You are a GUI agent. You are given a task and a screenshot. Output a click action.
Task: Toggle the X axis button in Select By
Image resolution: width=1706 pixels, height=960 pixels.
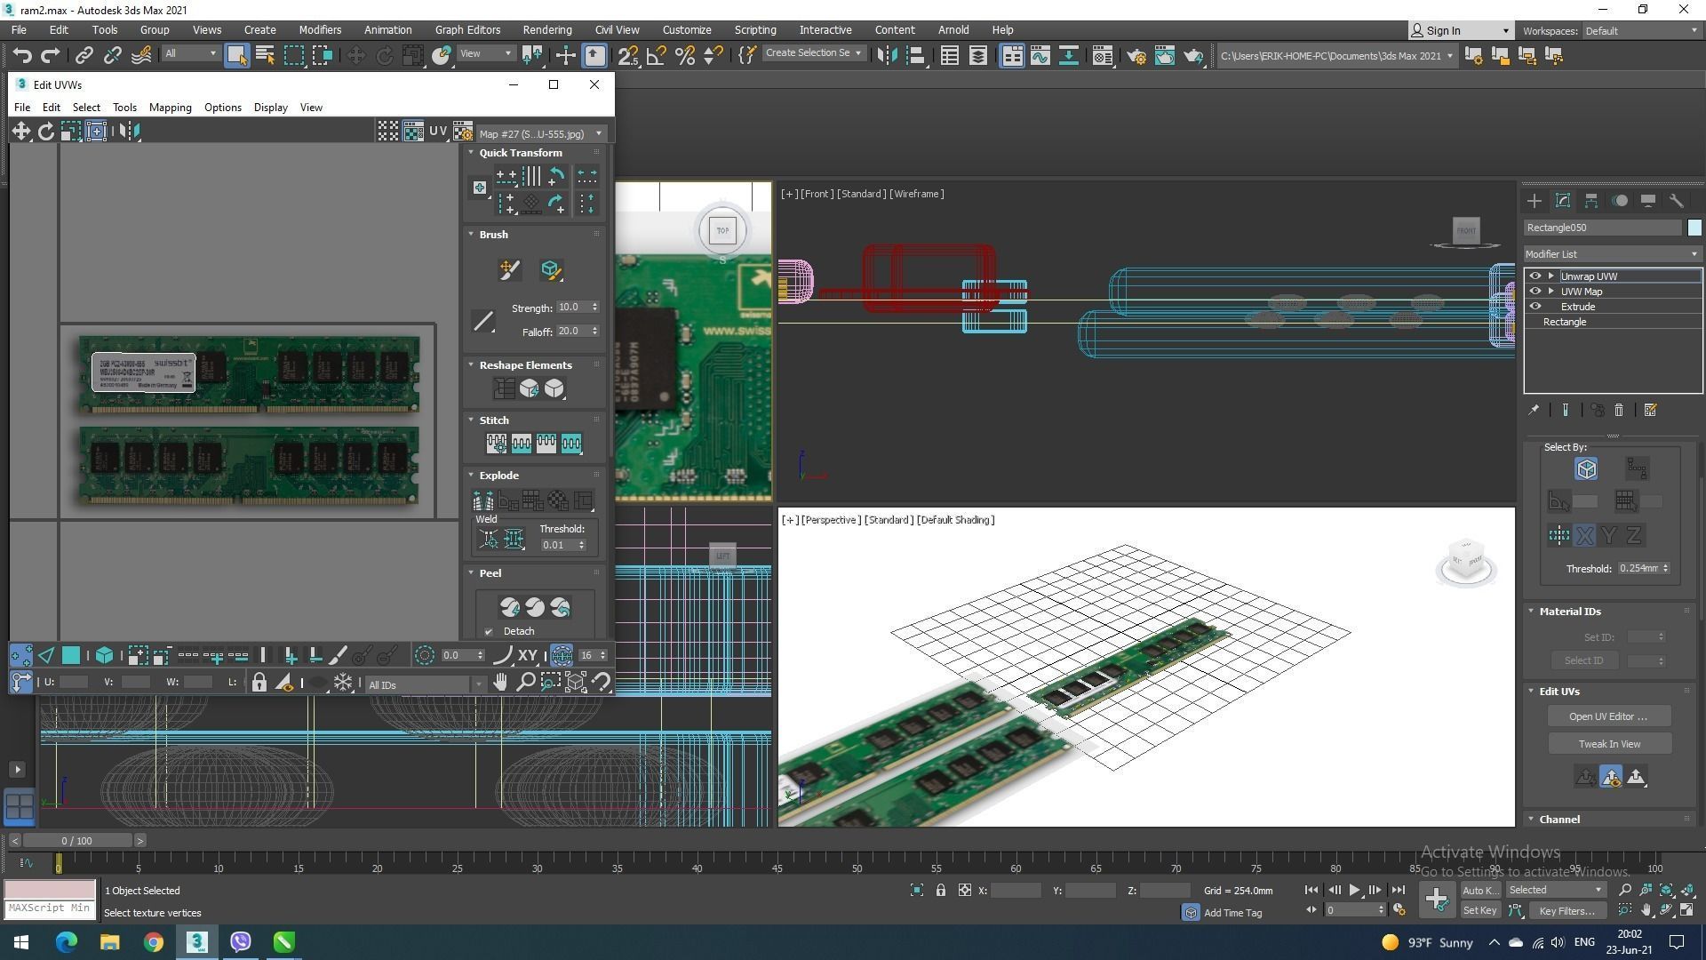1584,535
